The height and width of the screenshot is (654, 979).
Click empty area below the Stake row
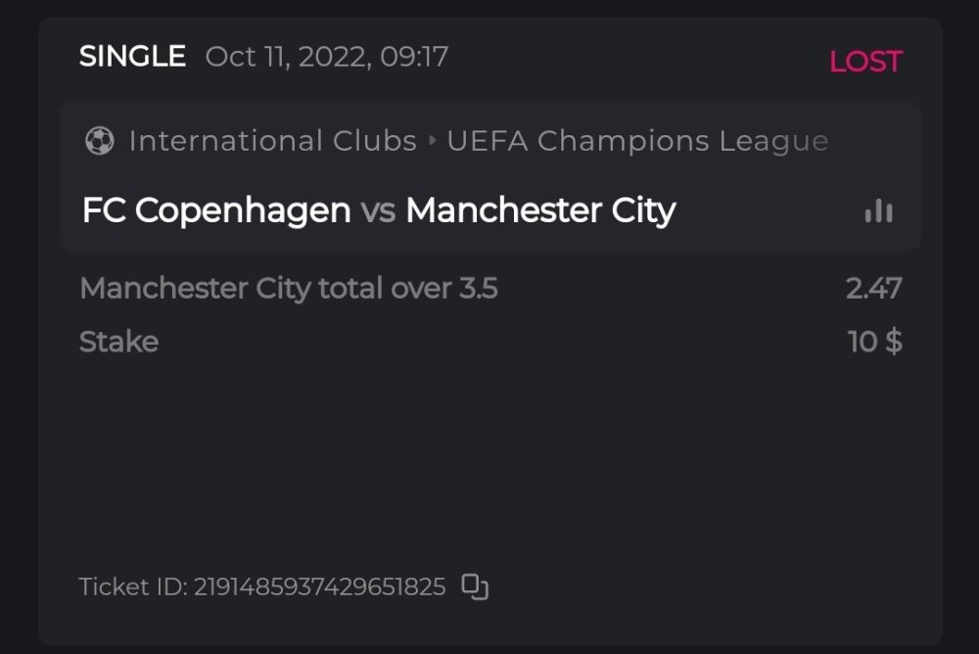point(489,460)
